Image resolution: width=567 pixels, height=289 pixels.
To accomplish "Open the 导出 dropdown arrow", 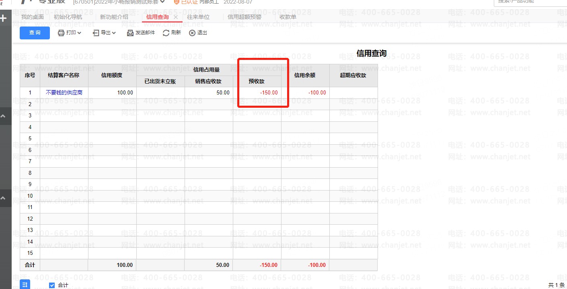I will (x=114, y=33).
